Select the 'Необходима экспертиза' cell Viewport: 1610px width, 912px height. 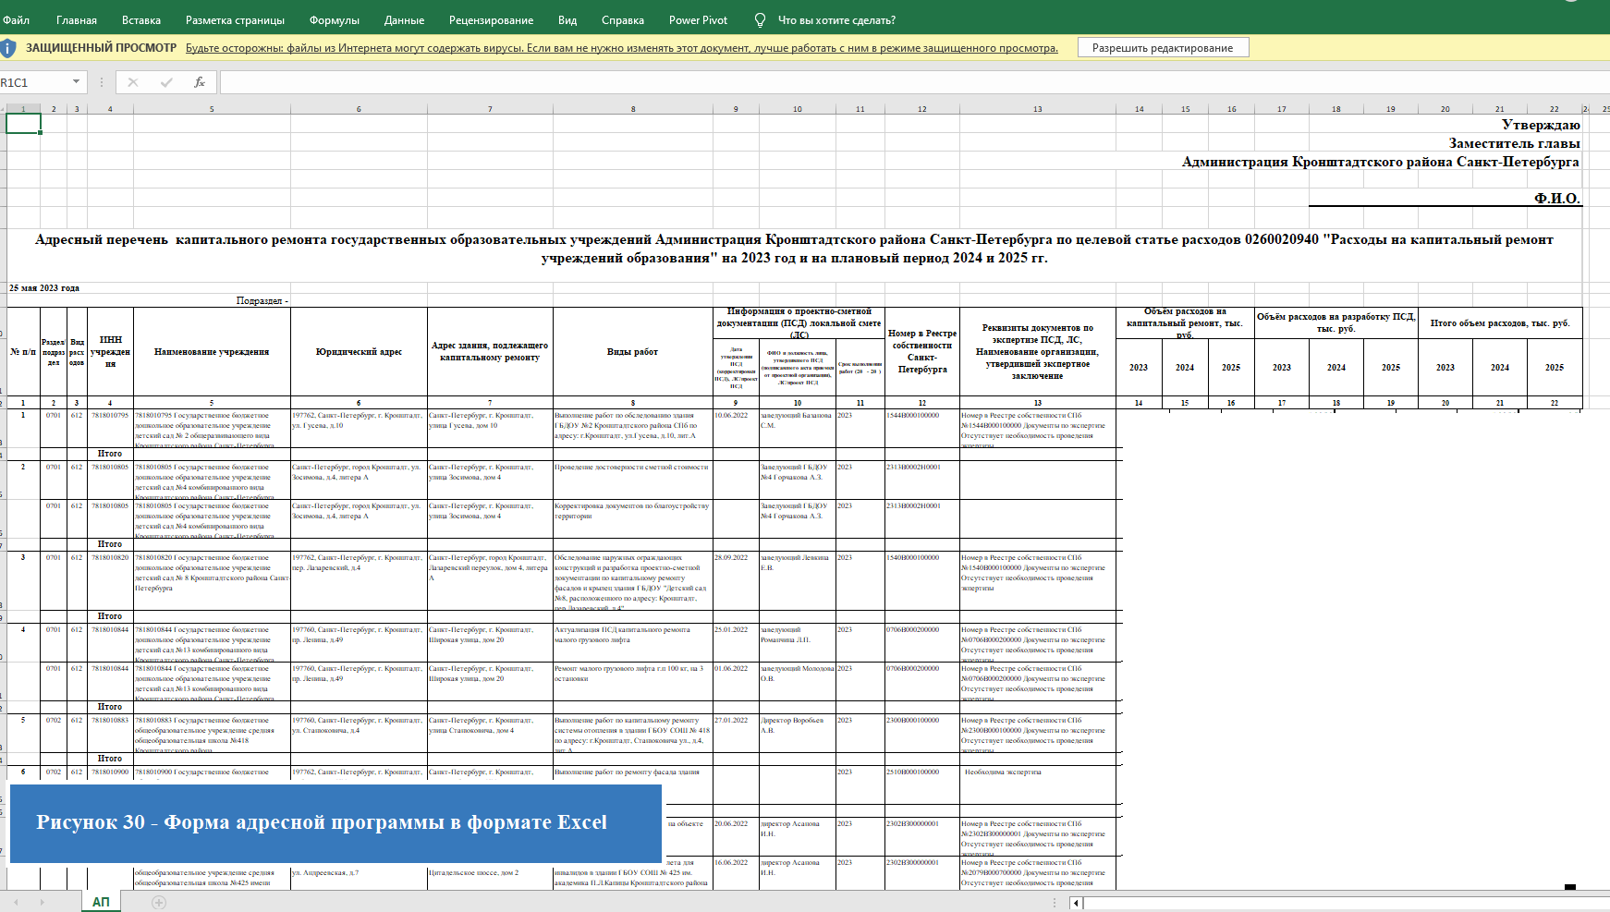coord(1038,784)
